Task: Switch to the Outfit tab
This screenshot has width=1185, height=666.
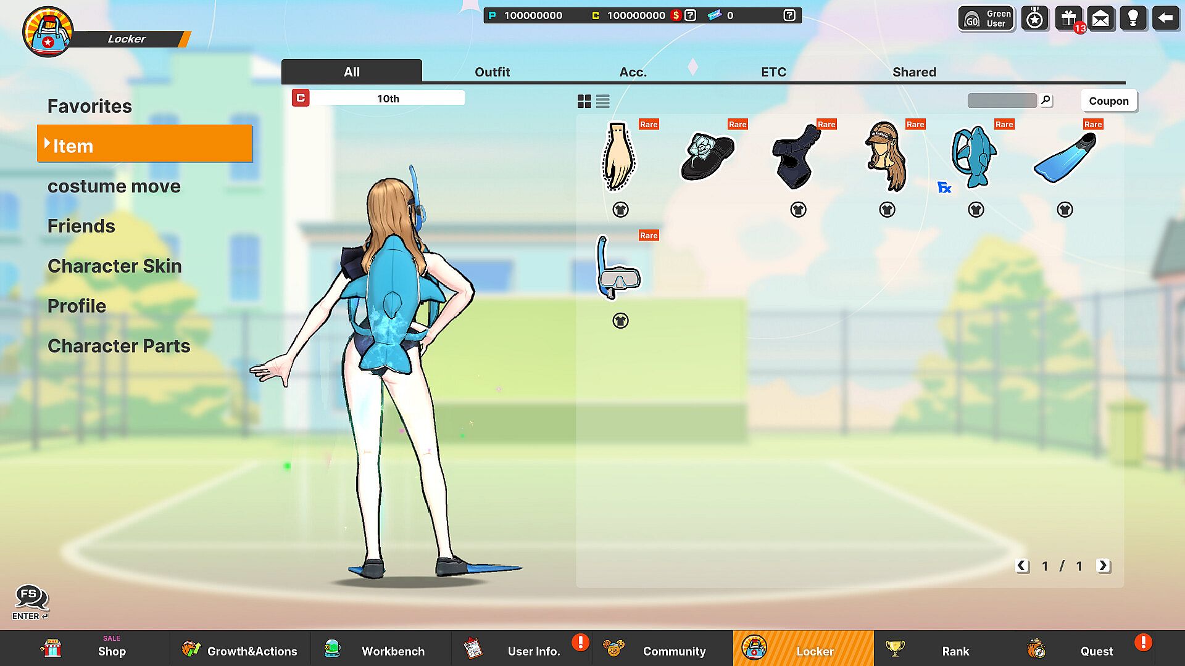Action: (x=492, y=72)
